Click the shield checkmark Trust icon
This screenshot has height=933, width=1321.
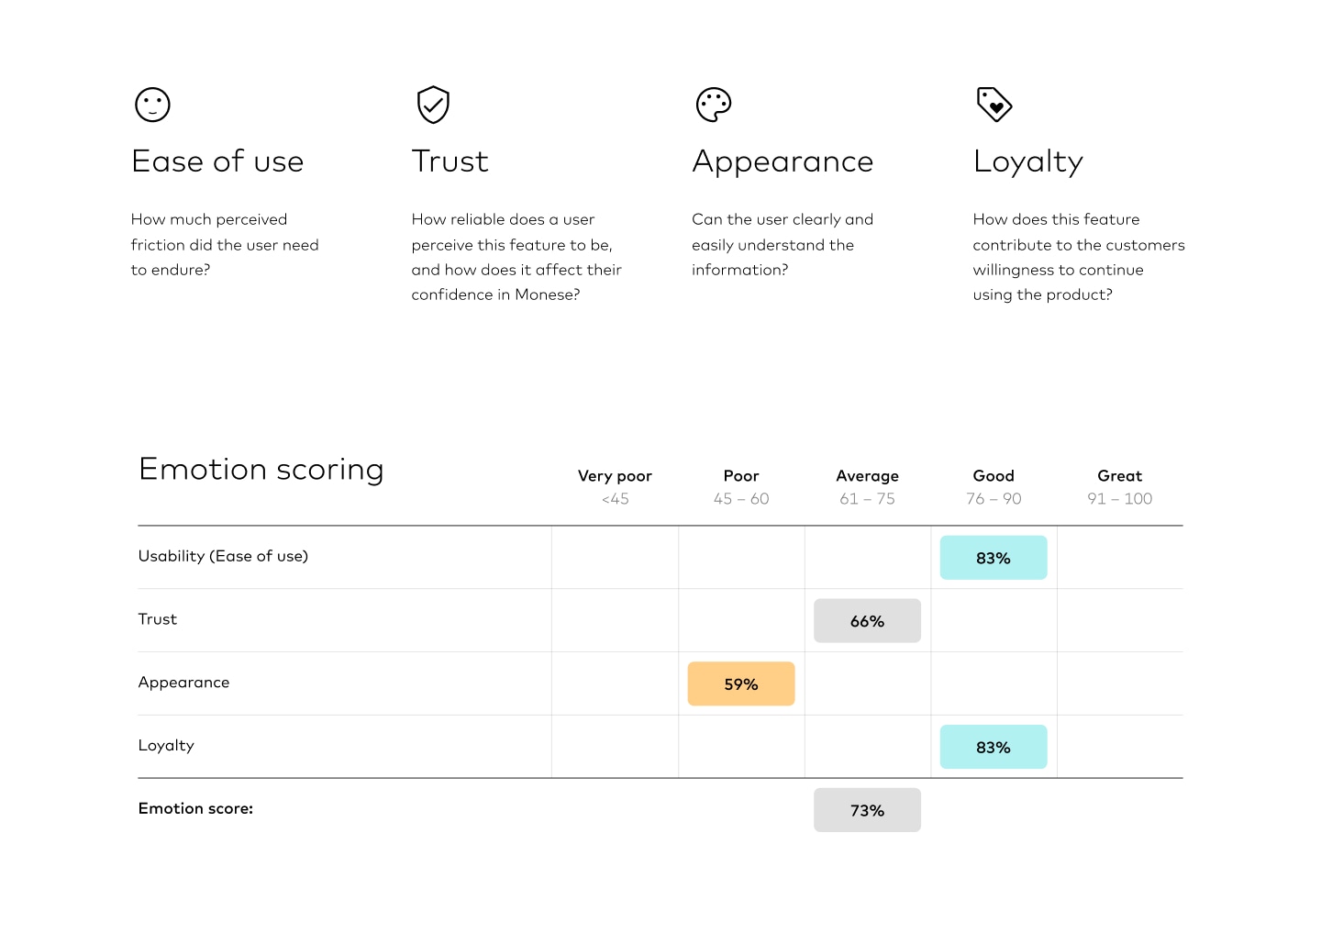pyautogui.click(x=433, y=105)
